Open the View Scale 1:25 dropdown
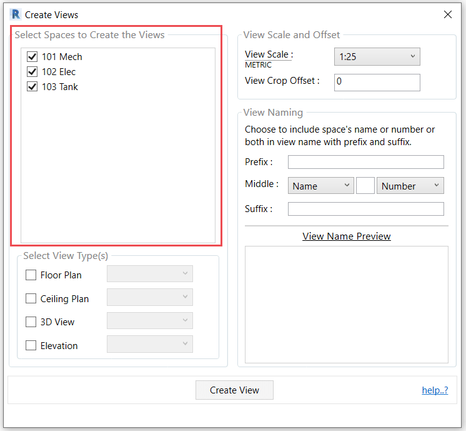Viewport: 466px width, 431px height. 377,57
